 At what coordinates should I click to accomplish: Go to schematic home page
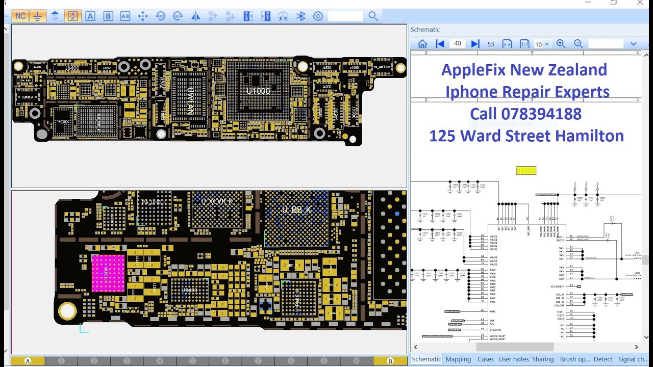click(x=422, y=44)
